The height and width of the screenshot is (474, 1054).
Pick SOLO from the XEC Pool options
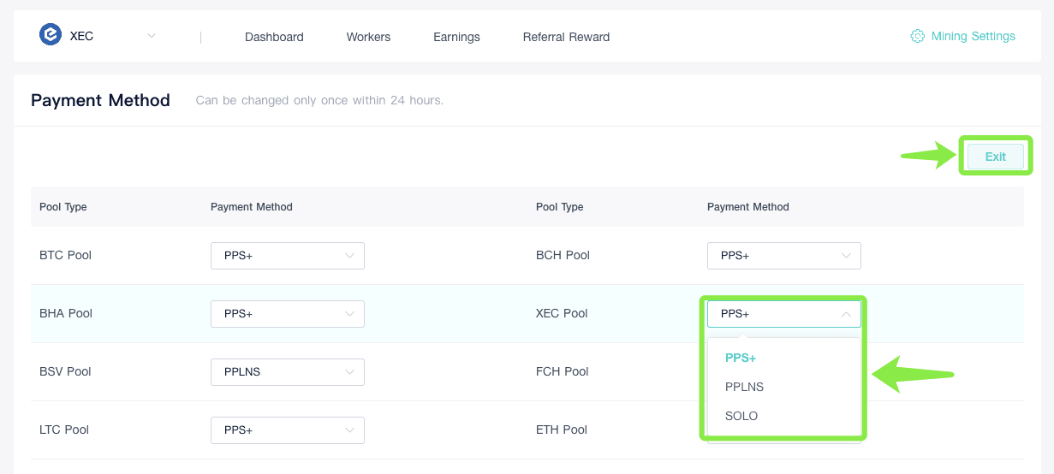coord(741,416)
